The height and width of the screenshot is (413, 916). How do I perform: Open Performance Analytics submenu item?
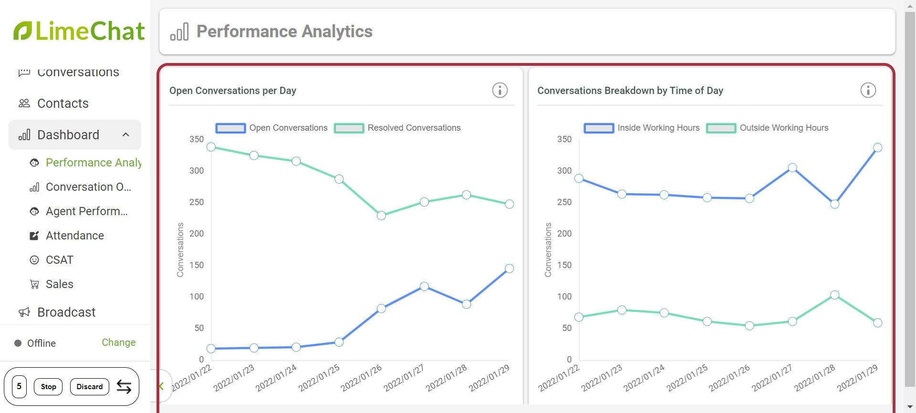[x=94, y=163]
